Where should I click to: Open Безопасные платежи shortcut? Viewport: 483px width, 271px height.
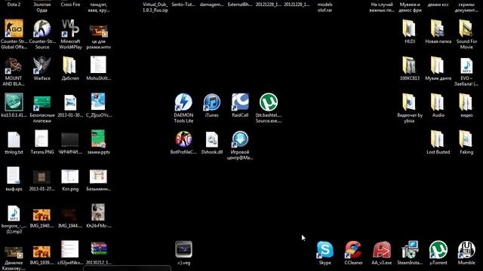(x=42, y=102)
